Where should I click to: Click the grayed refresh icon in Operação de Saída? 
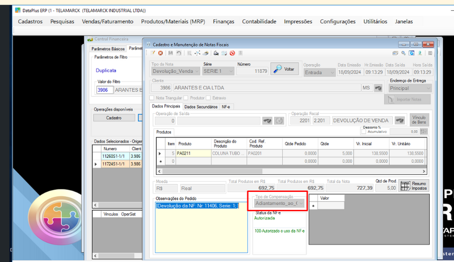click(279, 121)
